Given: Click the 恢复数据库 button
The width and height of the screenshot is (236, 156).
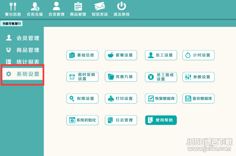Looking at the screenshot, I should coord(161,99).
